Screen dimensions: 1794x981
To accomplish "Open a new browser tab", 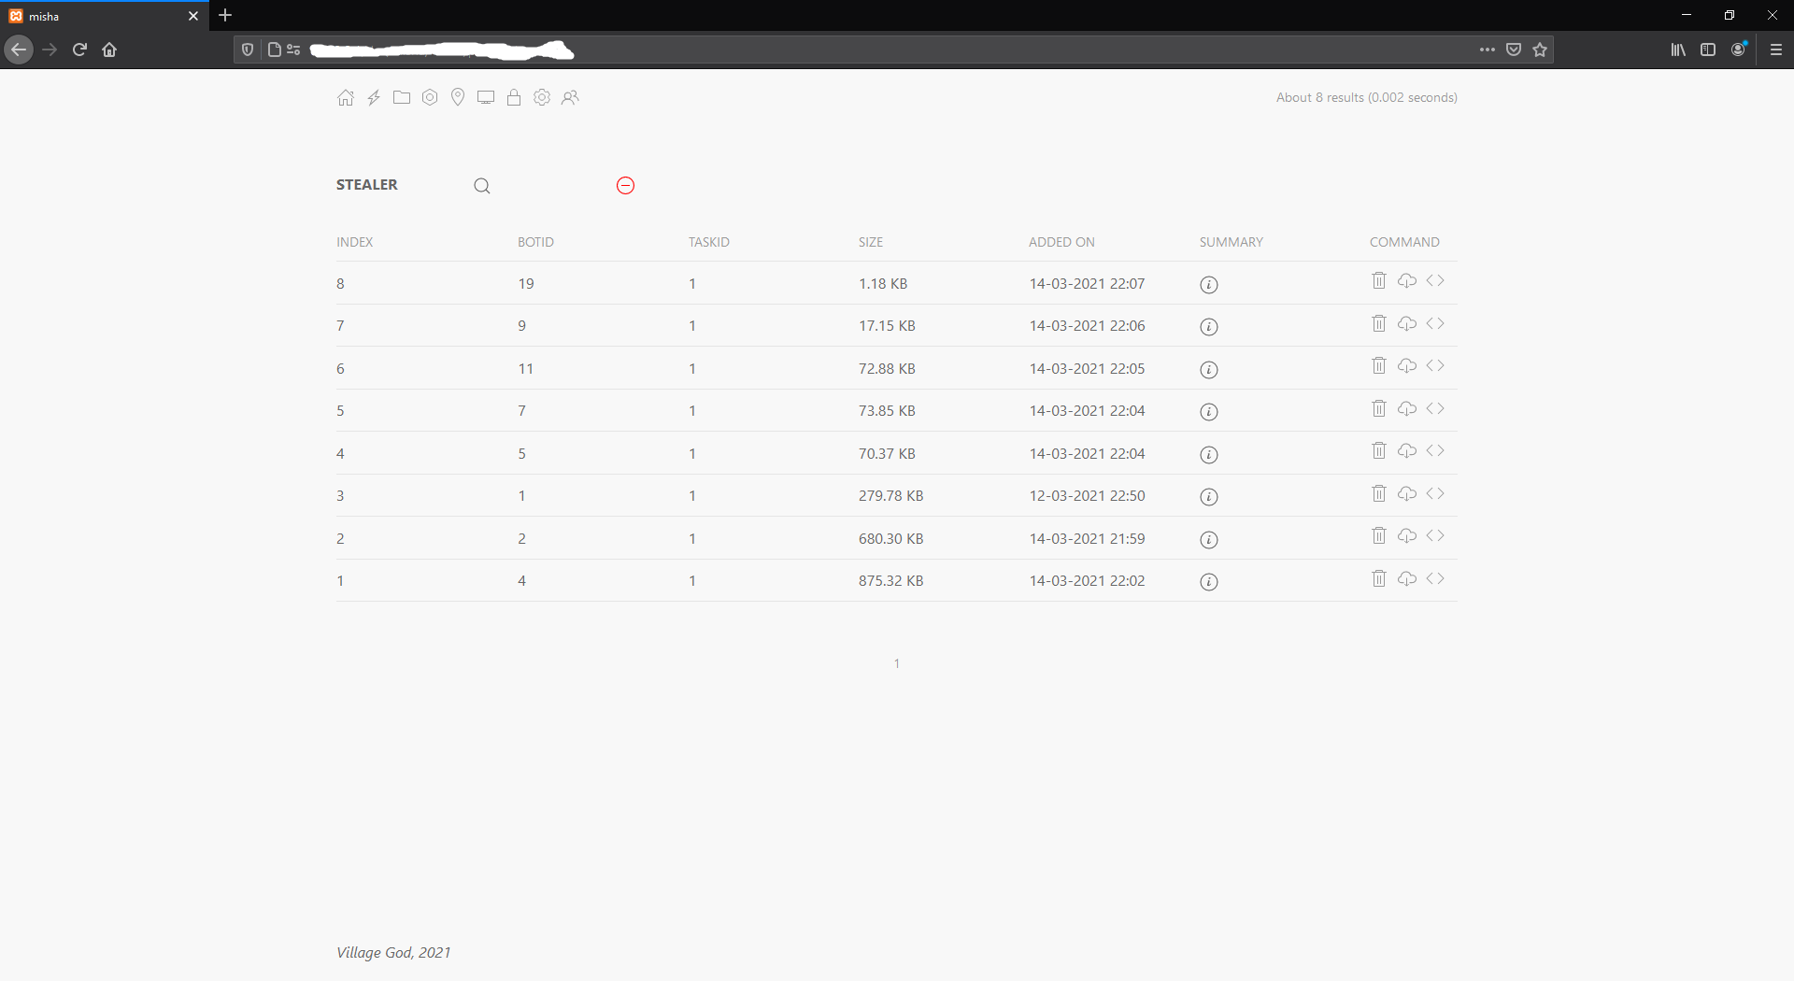I will 225,15.
